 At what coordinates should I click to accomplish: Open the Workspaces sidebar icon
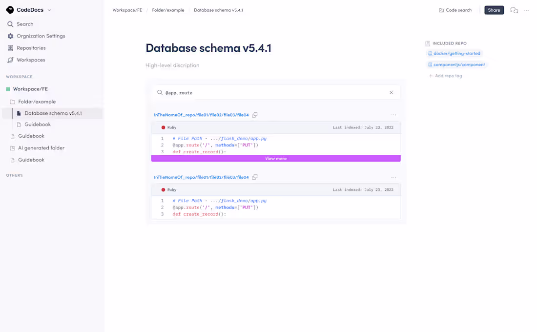(10, 60)
